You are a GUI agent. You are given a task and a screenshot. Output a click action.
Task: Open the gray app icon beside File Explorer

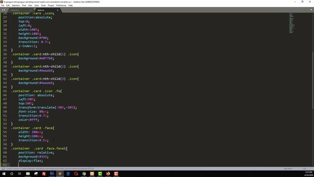[x=36, y=174]
